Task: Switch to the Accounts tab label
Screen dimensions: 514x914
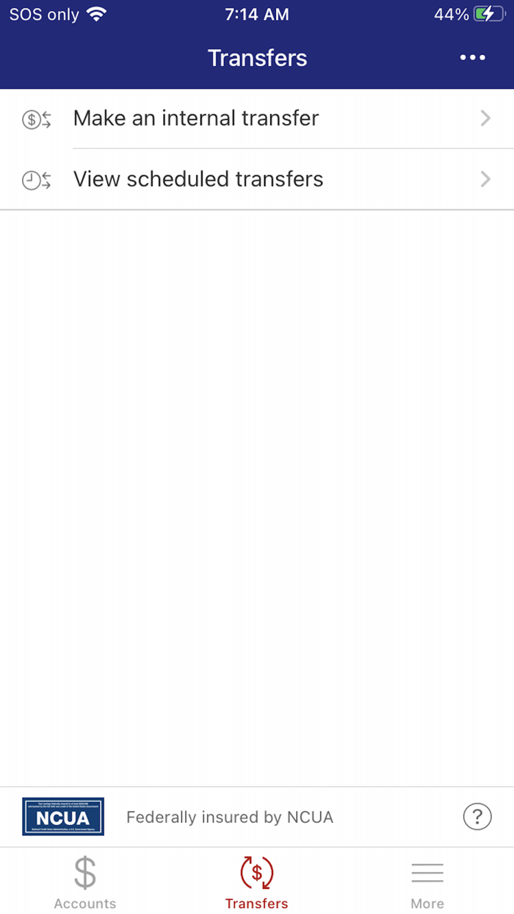Action: click(x=85, y=904)
